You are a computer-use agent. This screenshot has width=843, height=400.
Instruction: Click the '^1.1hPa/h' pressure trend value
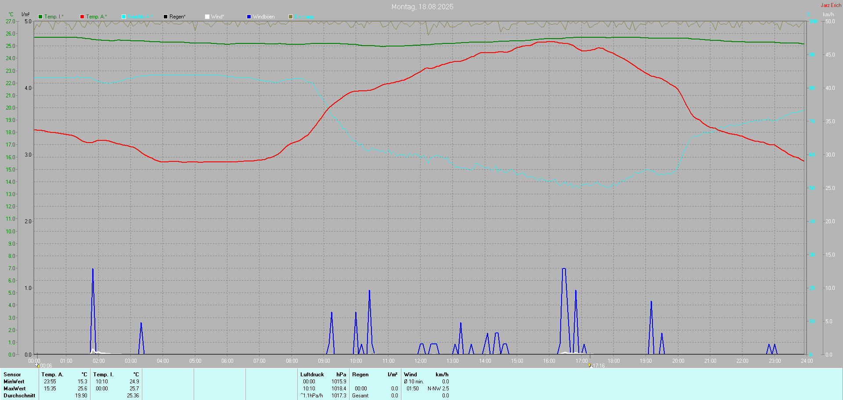click(312, 396)
